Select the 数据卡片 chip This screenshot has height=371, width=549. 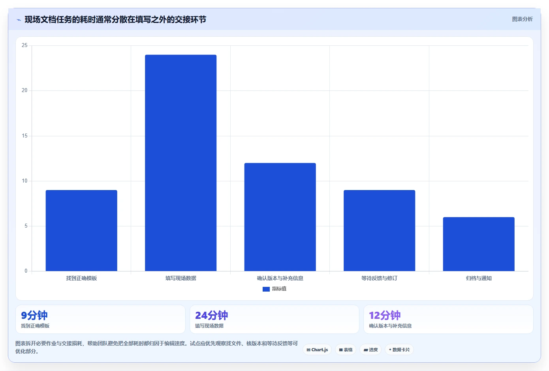point(399,350)
